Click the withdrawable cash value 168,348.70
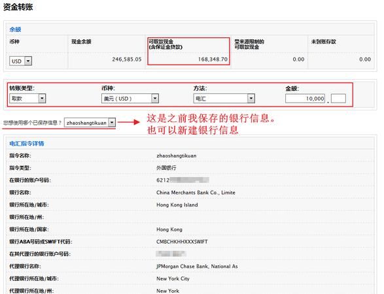The width and height of the screenshot is (384, 294). pos(213,59)
